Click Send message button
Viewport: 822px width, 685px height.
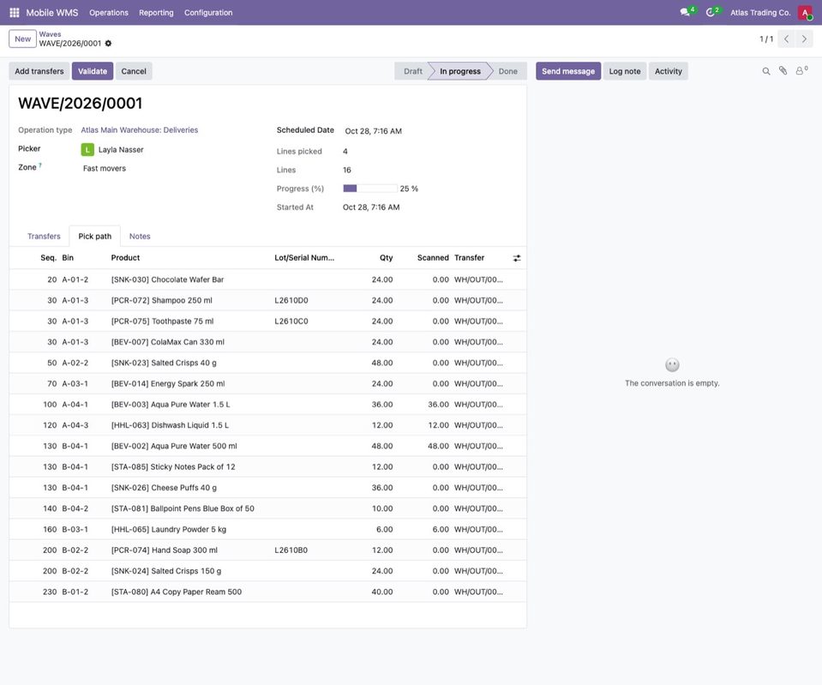pyautogui.click(x=568, y=71)
